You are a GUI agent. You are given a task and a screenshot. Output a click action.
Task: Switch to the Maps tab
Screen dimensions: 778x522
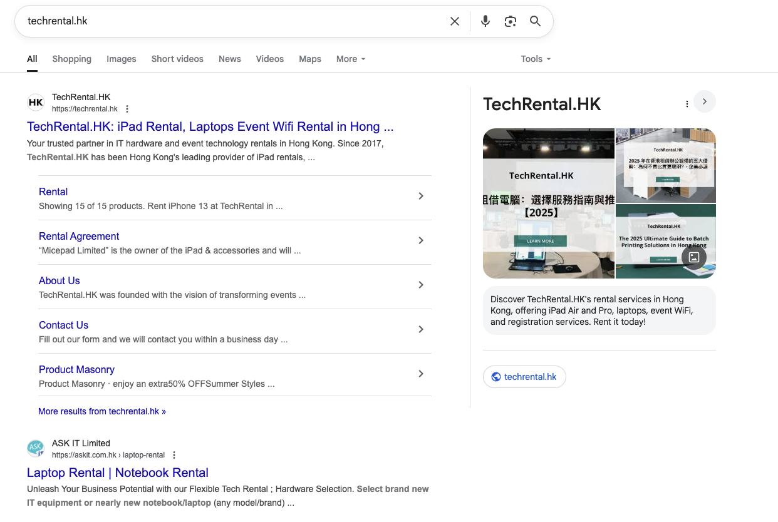(310, 59)
